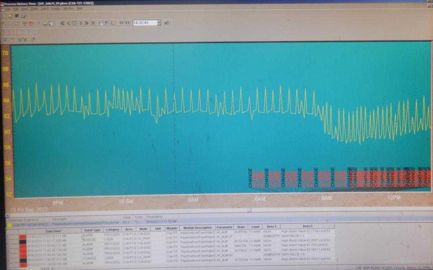Screen dimensions: 433x270
Task: Click the icon right of the time box
Action: (167, 23)
